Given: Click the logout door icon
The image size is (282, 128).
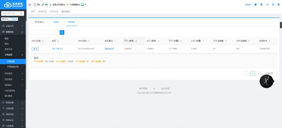Looking at the screenshot, I should pos(278,5).
